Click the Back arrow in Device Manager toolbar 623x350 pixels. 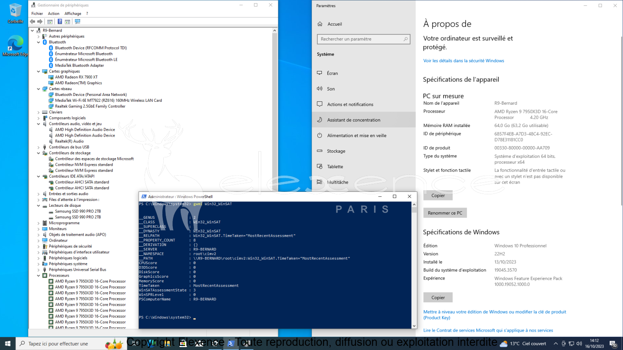point(32,22)
